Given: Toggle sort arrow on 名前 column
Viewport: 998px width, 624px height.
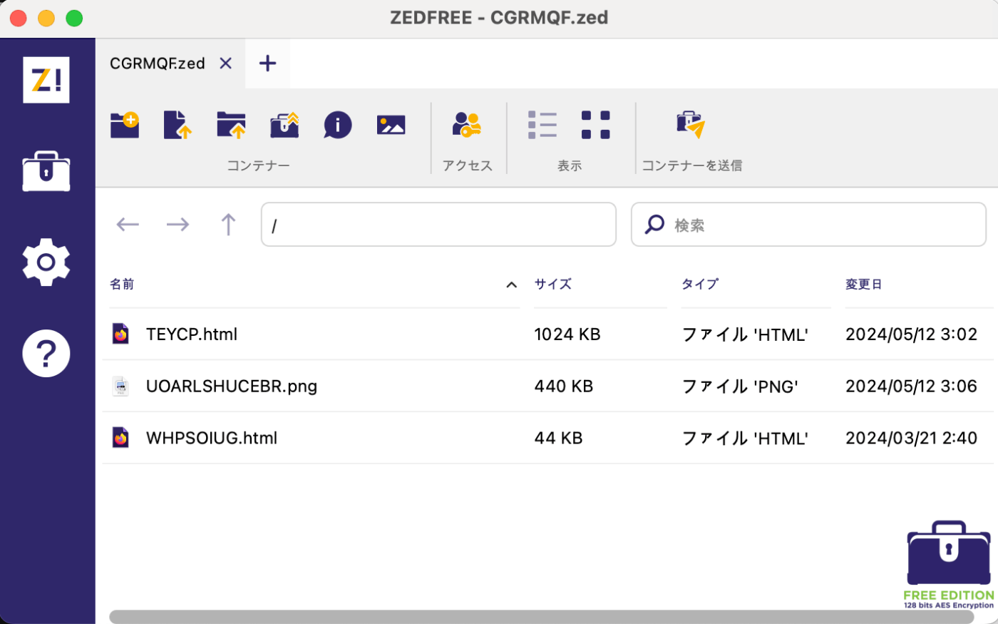Looking at the screenshot, I should [x=511, y=285].
